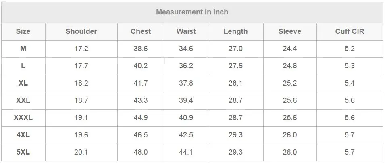Click shoulder value 17.7 for size L
Image resolution: width=385 pixels, height=163 pixels.
tap(81, 66)
